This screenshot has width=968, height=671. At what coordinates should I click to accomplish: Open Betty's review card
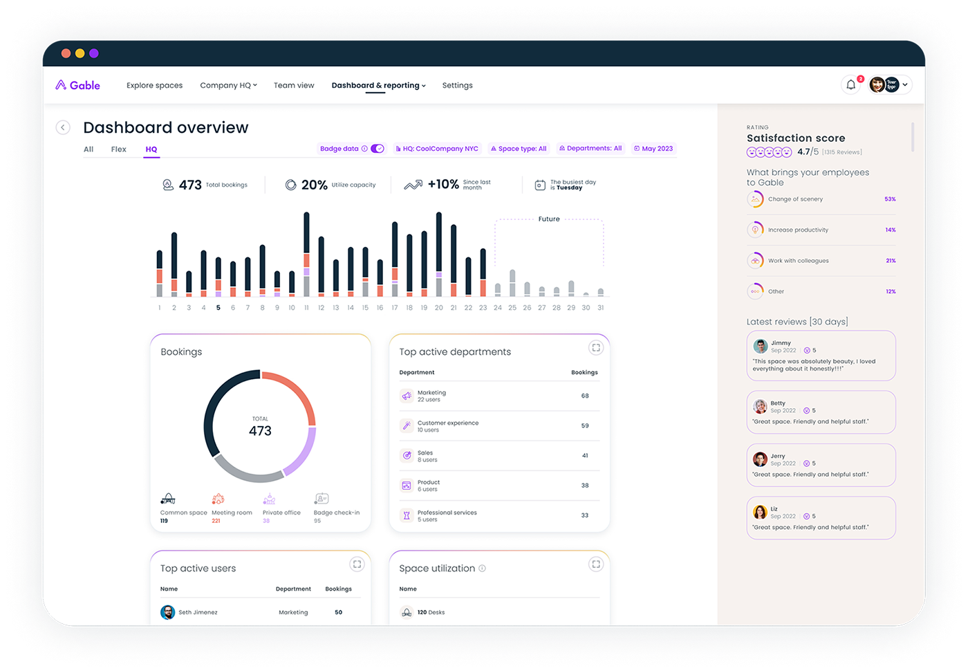(821, 412)
